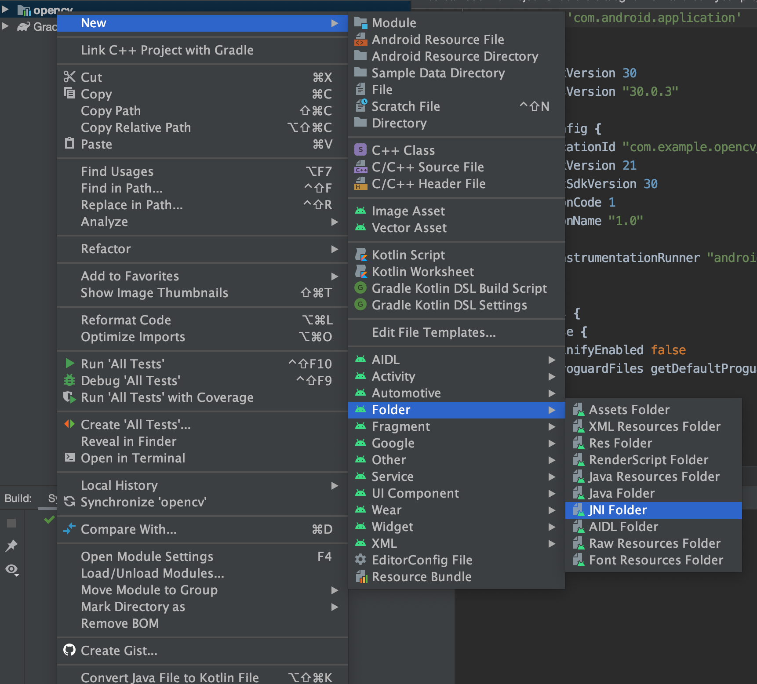Choose Remove BOM entry
Viewport: 757px width, 684px height.
202,623
